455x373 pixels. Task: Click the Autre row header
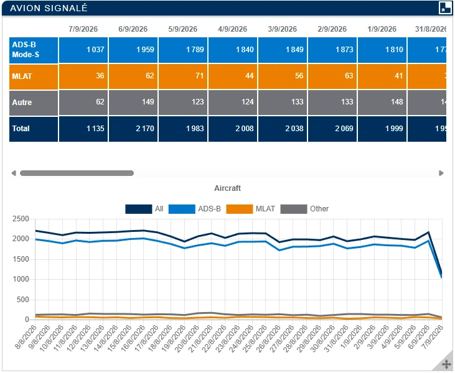coord(34,103)
